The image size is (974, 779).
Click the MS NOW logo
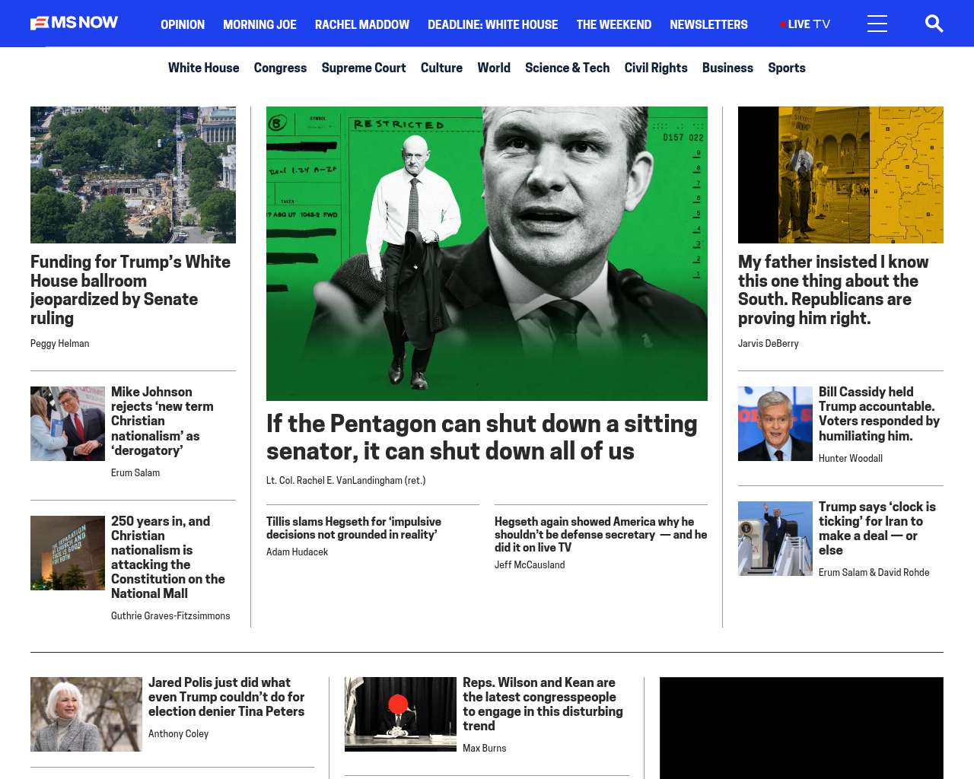74,23
